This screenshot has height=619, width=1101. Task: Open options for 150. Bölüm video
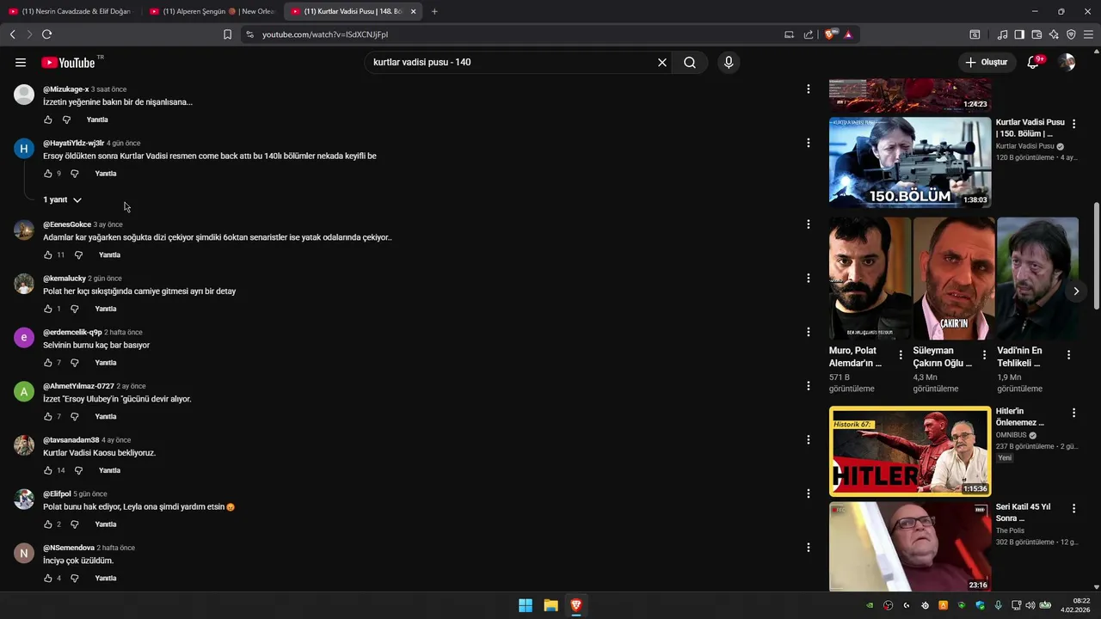pyautogui.click(x=1073, y=123)
